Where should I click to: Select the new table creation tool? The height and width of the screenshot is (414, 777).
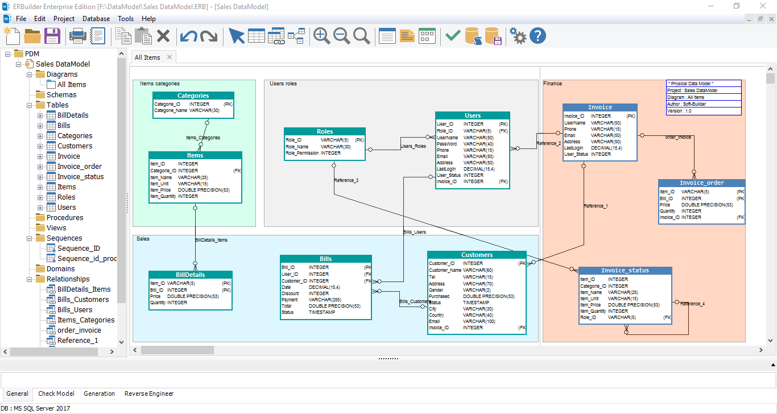point(257,35)
